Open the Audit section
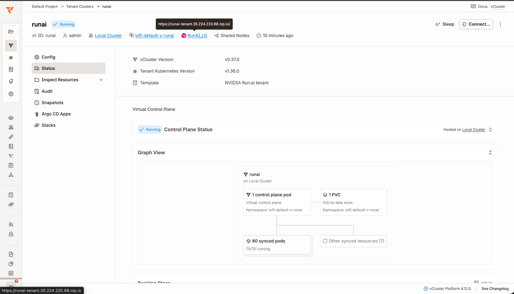514x294 pixels. click(69, 91)
